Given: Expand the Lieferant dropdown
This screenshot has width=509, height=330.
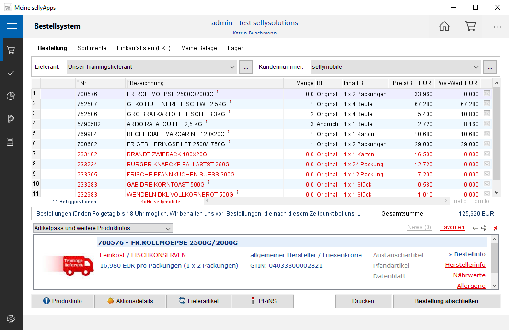Looking at the screenshot, I should click(232, 67).
